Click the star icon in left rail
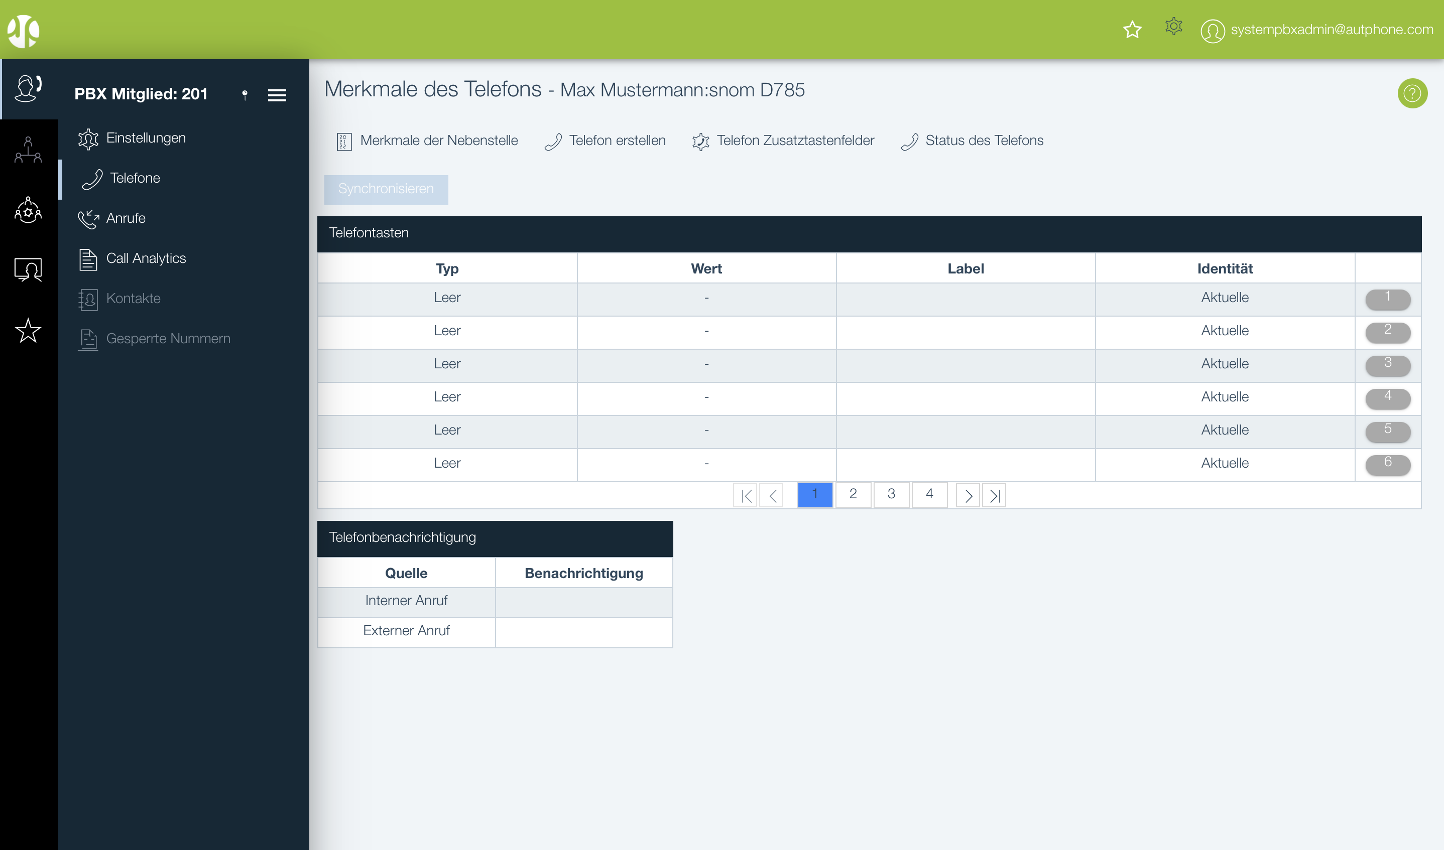This screenshot has width=1444, height=850. (28, 331)
